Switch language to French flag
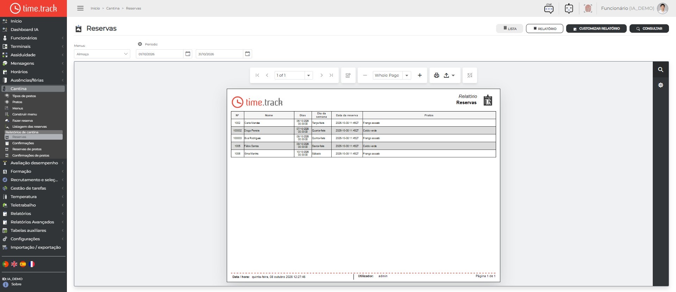 (x=32, y=264)
